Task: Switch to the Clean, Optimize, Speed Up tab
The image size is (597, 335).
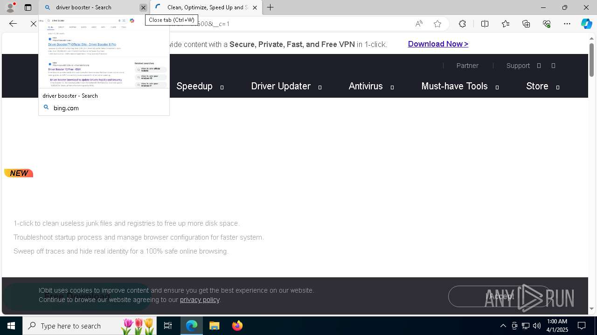Action: [x=206, y=7]
